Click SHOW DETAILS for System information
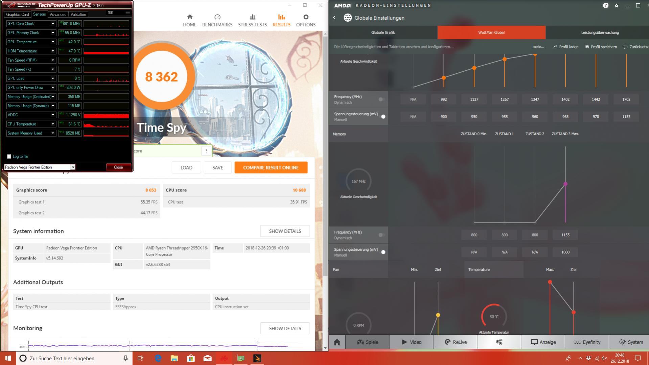This screenshot has height=365, width=649. (x=285, y=231)
